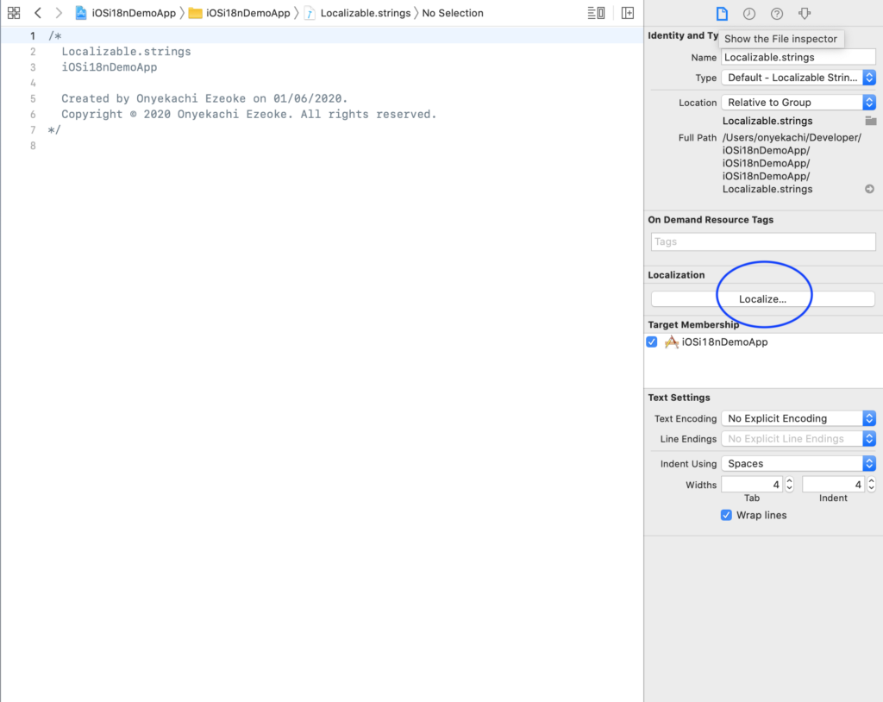
Task: Open the Line Endings dropdown
Action: [x=798, y=439]
